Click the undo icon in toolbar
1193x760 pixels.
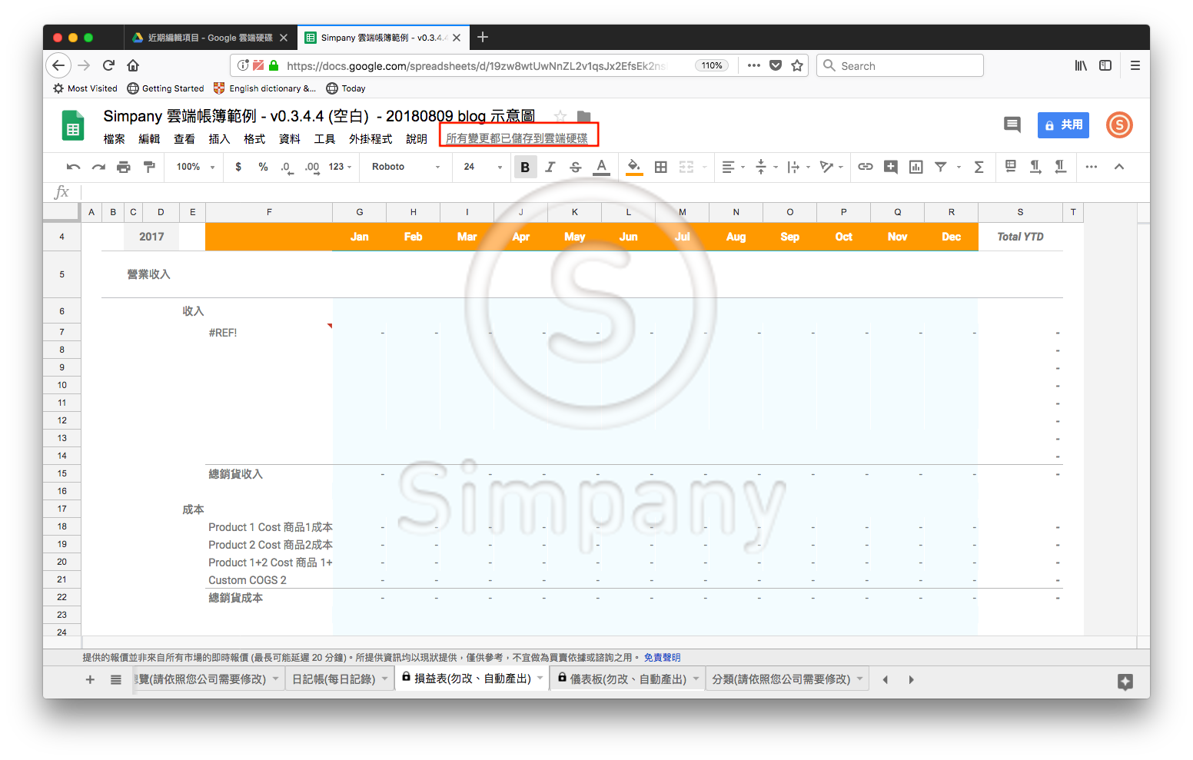[x=73, y=167]
